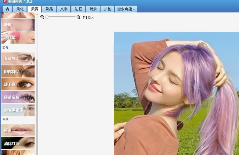The width and height of the screenshot is (239, 155).
Task: Select the 消除黑眼圈 dark circle remover
Action: (18, 110)
